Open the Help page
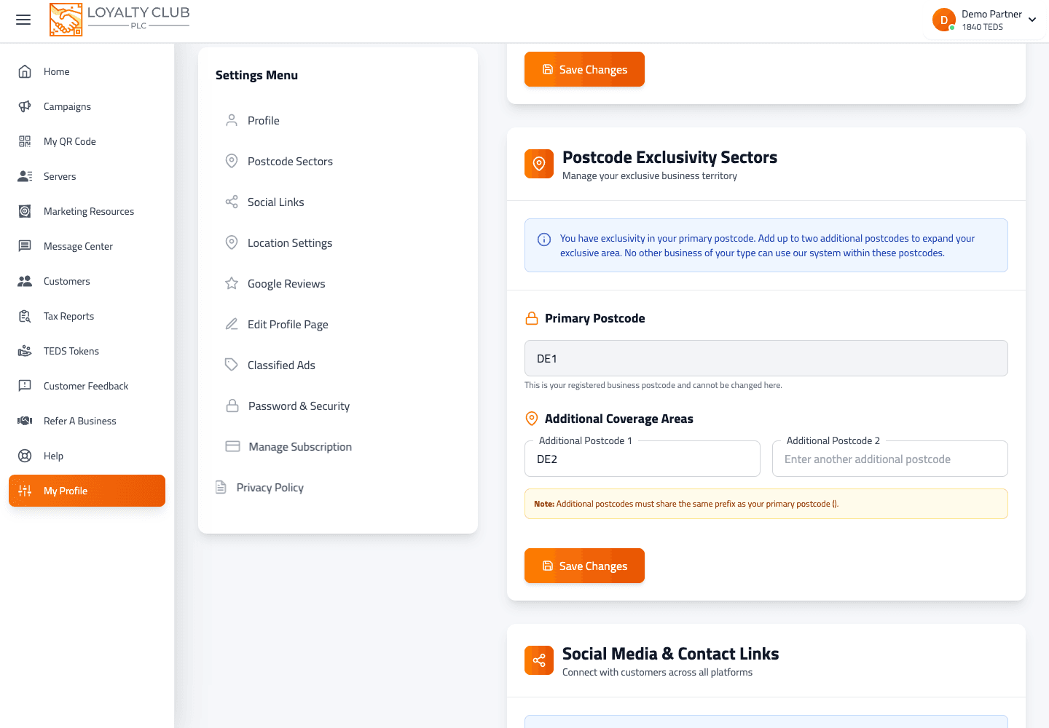This screenshot has height=728, width=1049. (87, 456)
